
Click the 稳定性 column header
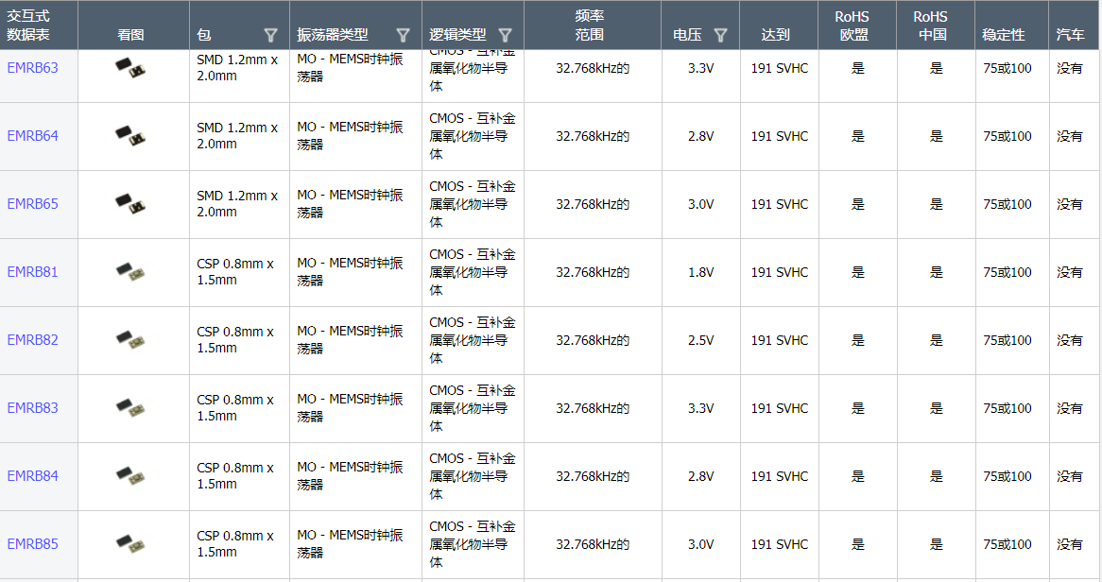point(1004,35)
